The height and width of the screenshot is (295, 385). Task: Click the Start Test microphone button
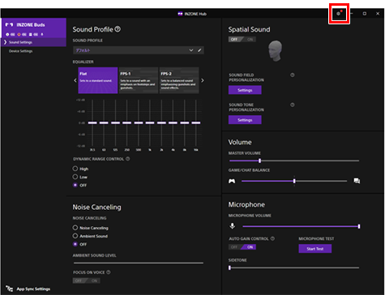315,249
